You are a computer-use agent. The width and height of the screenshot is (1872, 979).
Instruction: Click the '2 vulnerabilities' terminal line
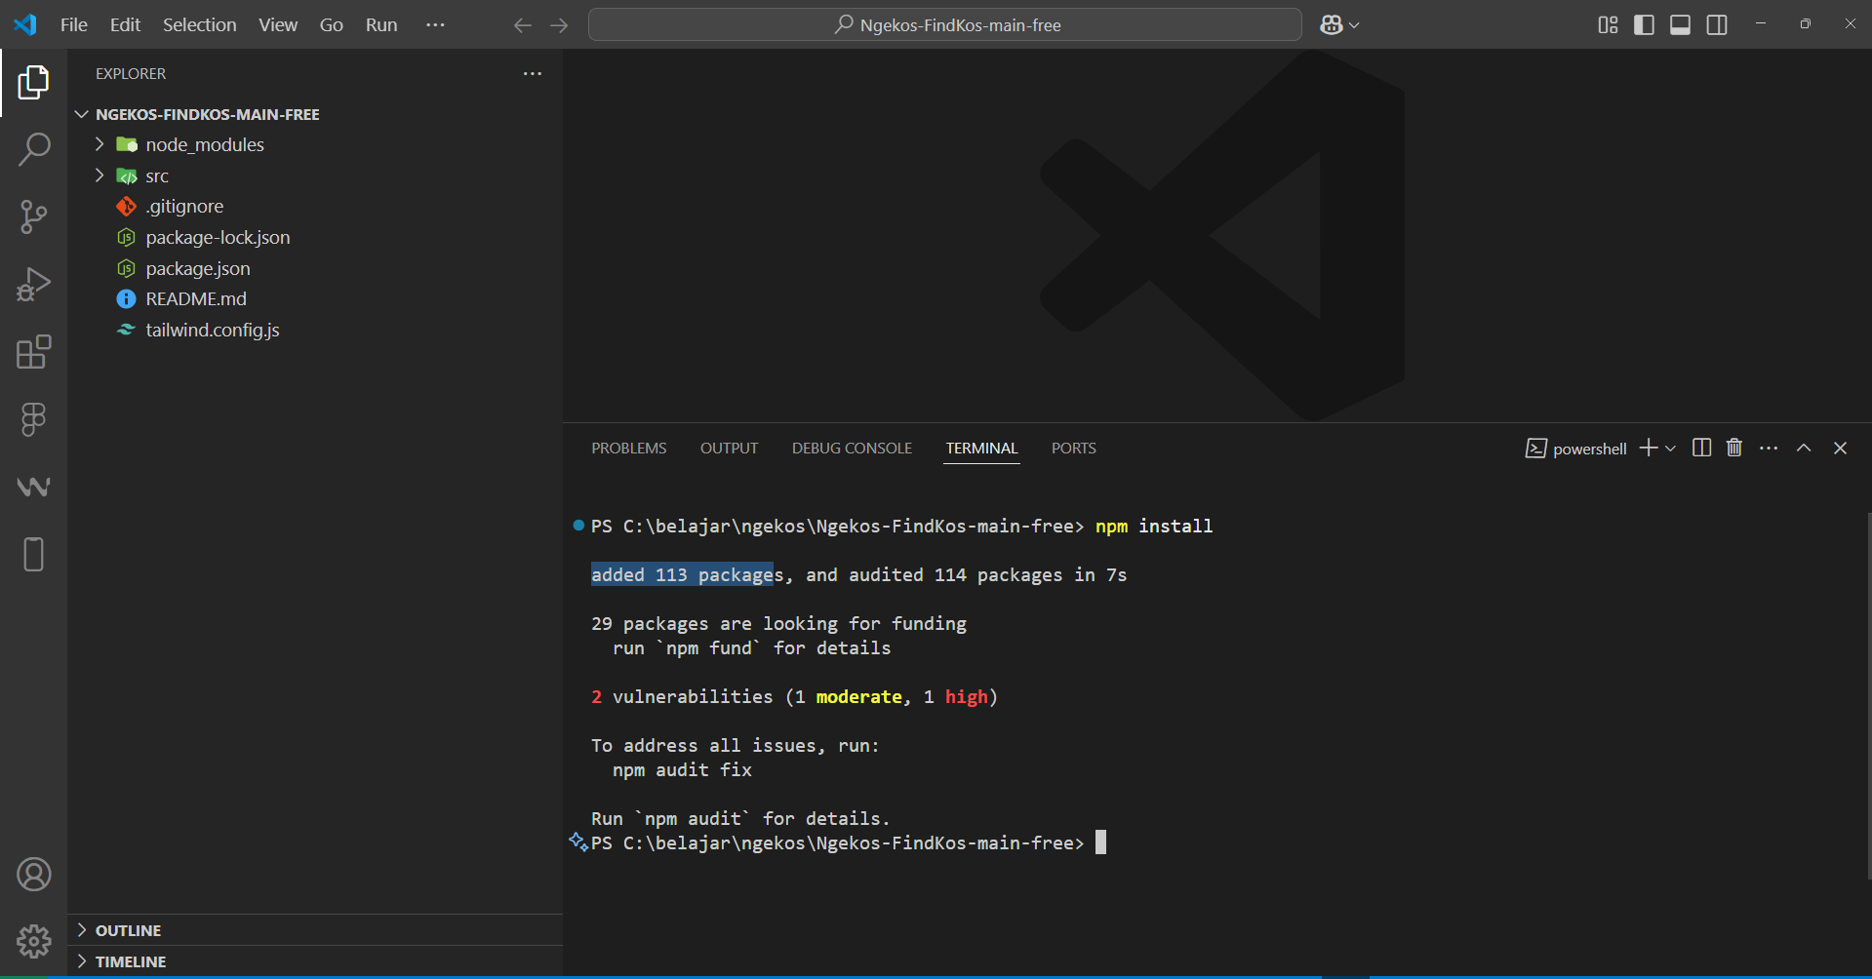[794, 697]
